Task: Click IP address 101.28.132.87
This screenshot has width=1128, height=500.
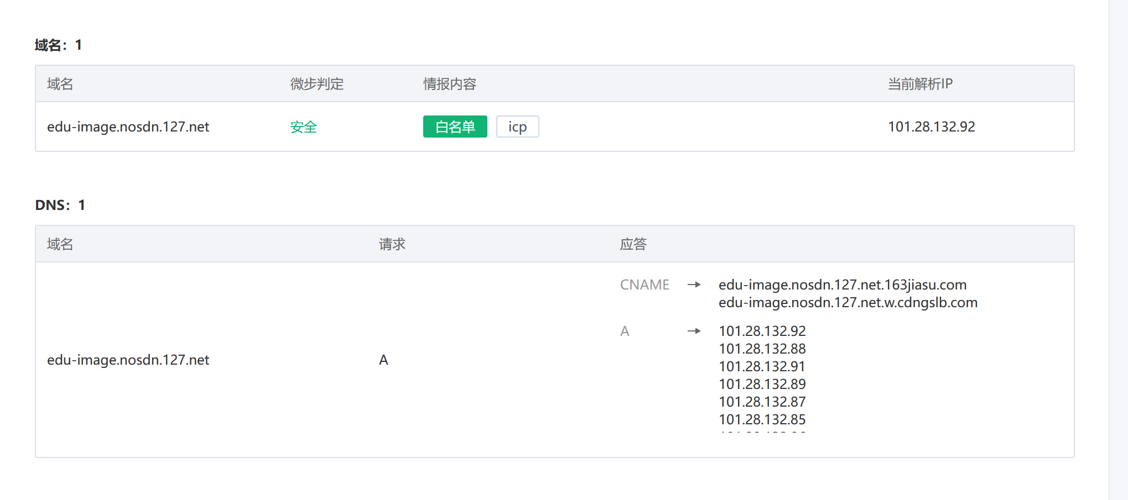Action: point(762,402)
